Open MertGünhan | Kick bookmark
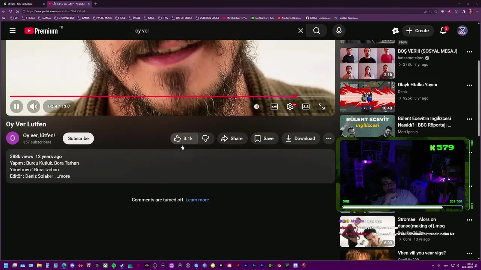This screenshot has width=481, height=270. point(263,18)
